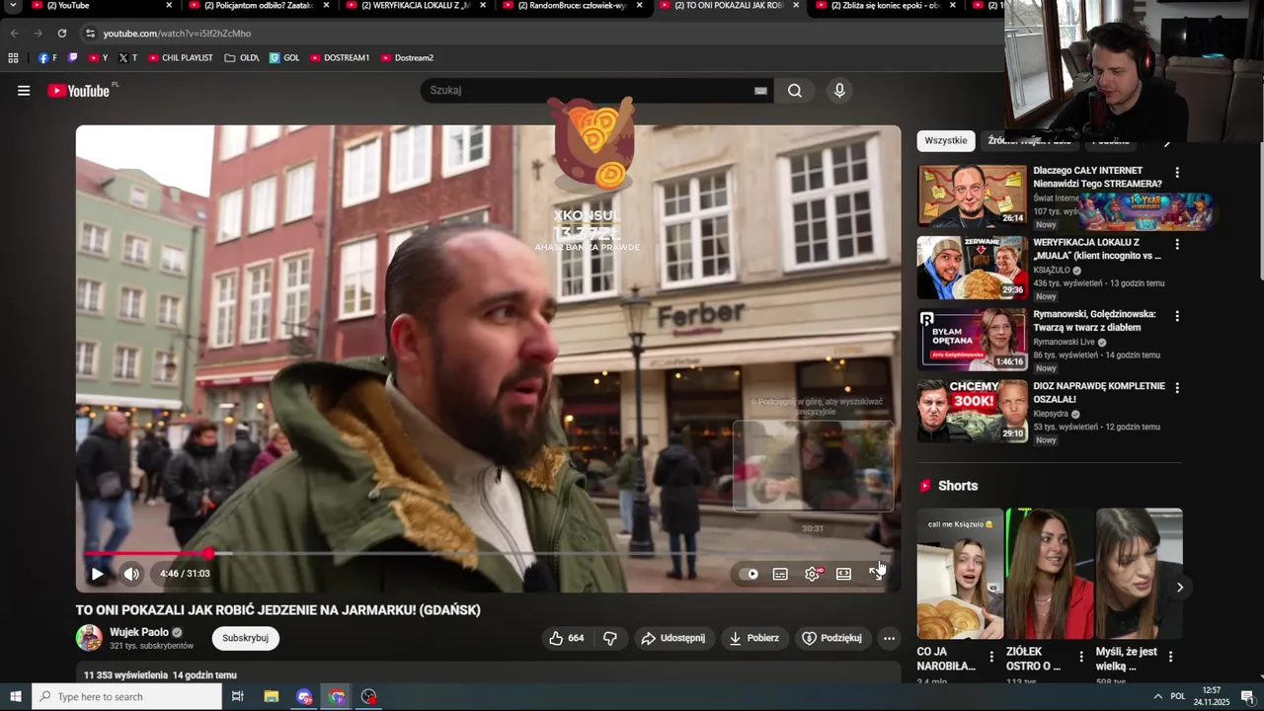
Task: Open 'Rymanowski, Golędzinowska' video thumbnail
Action: (x=973, y=339)
